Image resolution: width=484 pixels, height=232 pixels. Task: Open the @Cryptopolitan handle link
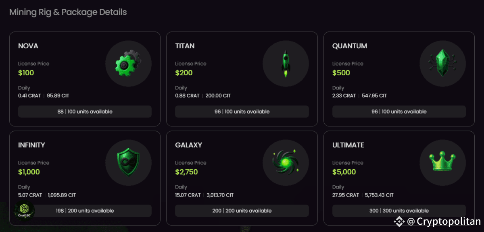pos(444,221)
